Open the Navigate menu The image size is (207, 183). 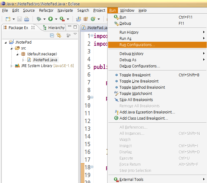click(x=65, y=10)
